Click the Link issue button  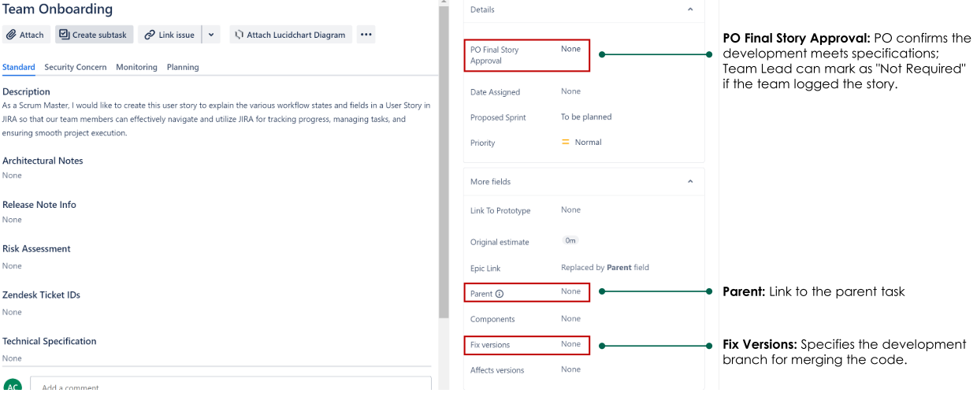[x=169, y=35]
